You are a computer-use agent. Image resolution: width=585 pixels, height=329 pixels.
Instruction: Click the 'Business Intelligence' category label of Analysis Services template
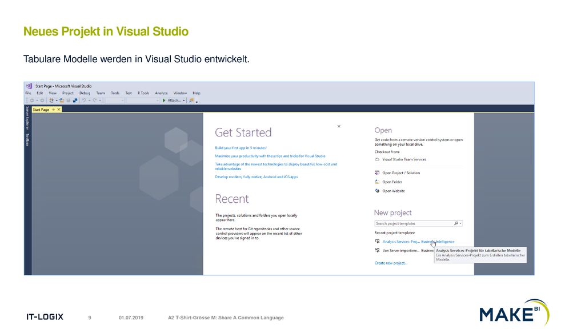point(438,242)
